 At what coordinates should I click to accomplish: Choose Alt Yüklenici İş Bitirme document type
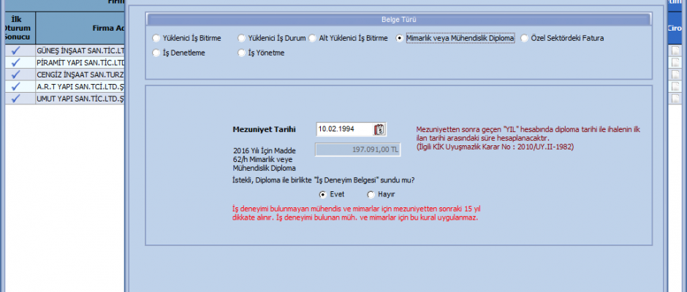(313, 38)
